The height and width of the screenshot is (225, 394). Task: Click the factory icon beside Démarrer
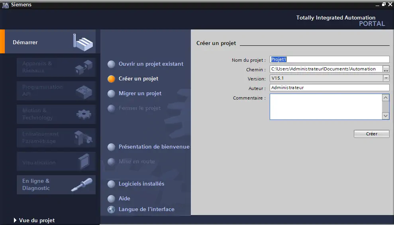[x=83, y=42]
